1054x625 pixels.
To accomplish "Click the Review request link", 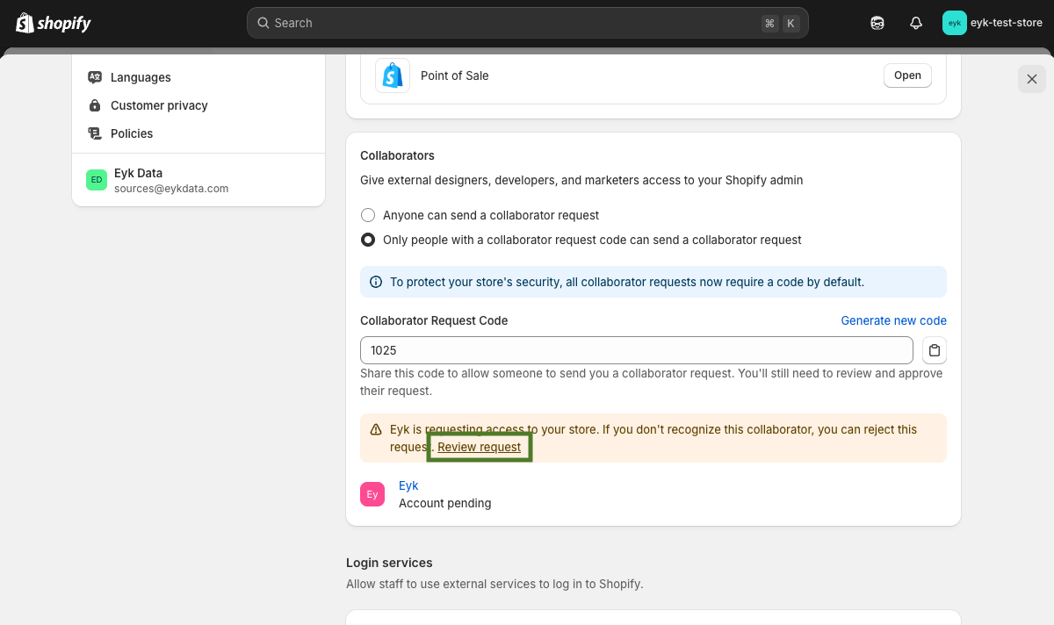I will [480, 447].
